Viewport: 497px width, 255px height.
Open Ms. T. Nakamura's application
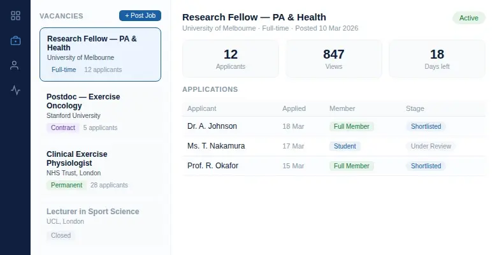point(334,146)
